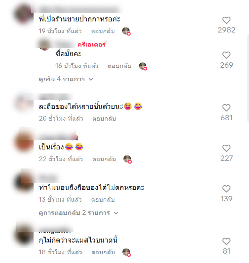Tap the heart on the 227-likes comment
The height and width of the screenshot is (263, 249).
point(226,148)
